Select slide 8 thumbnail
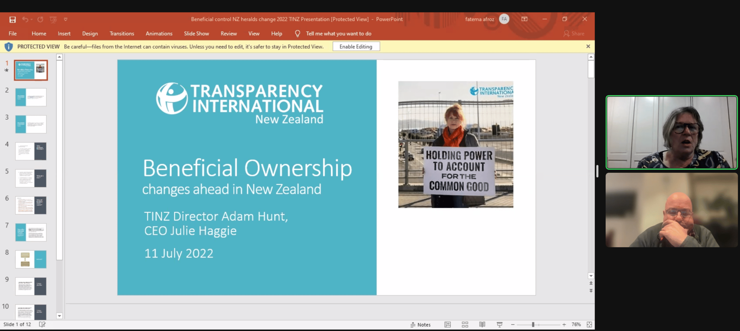Image resolution: width=740 pixels, height=331 pixels. [x=31, y=259]
